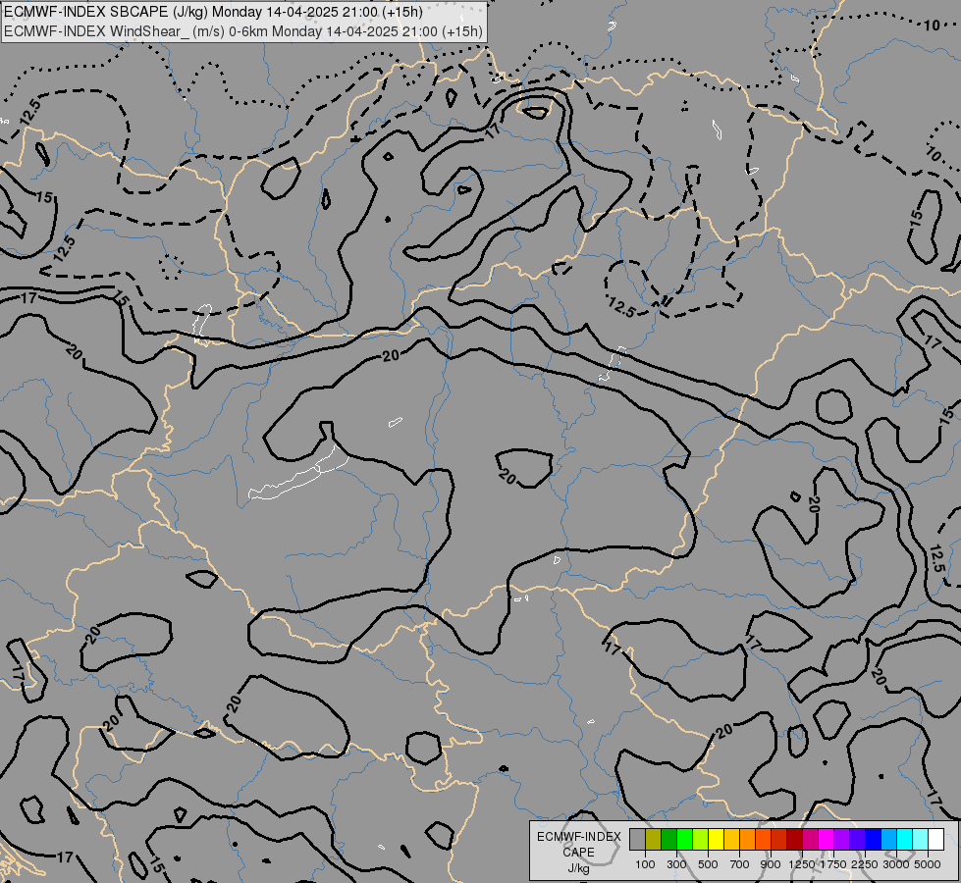Click the J/kg unit label in the legend
Screen dimensions: 961x883
pos(578,868)
